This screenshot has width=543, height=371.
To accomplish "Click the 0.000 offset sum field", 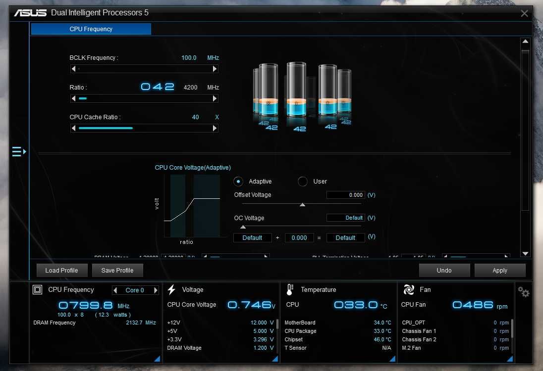I will [x=299, y=238].
